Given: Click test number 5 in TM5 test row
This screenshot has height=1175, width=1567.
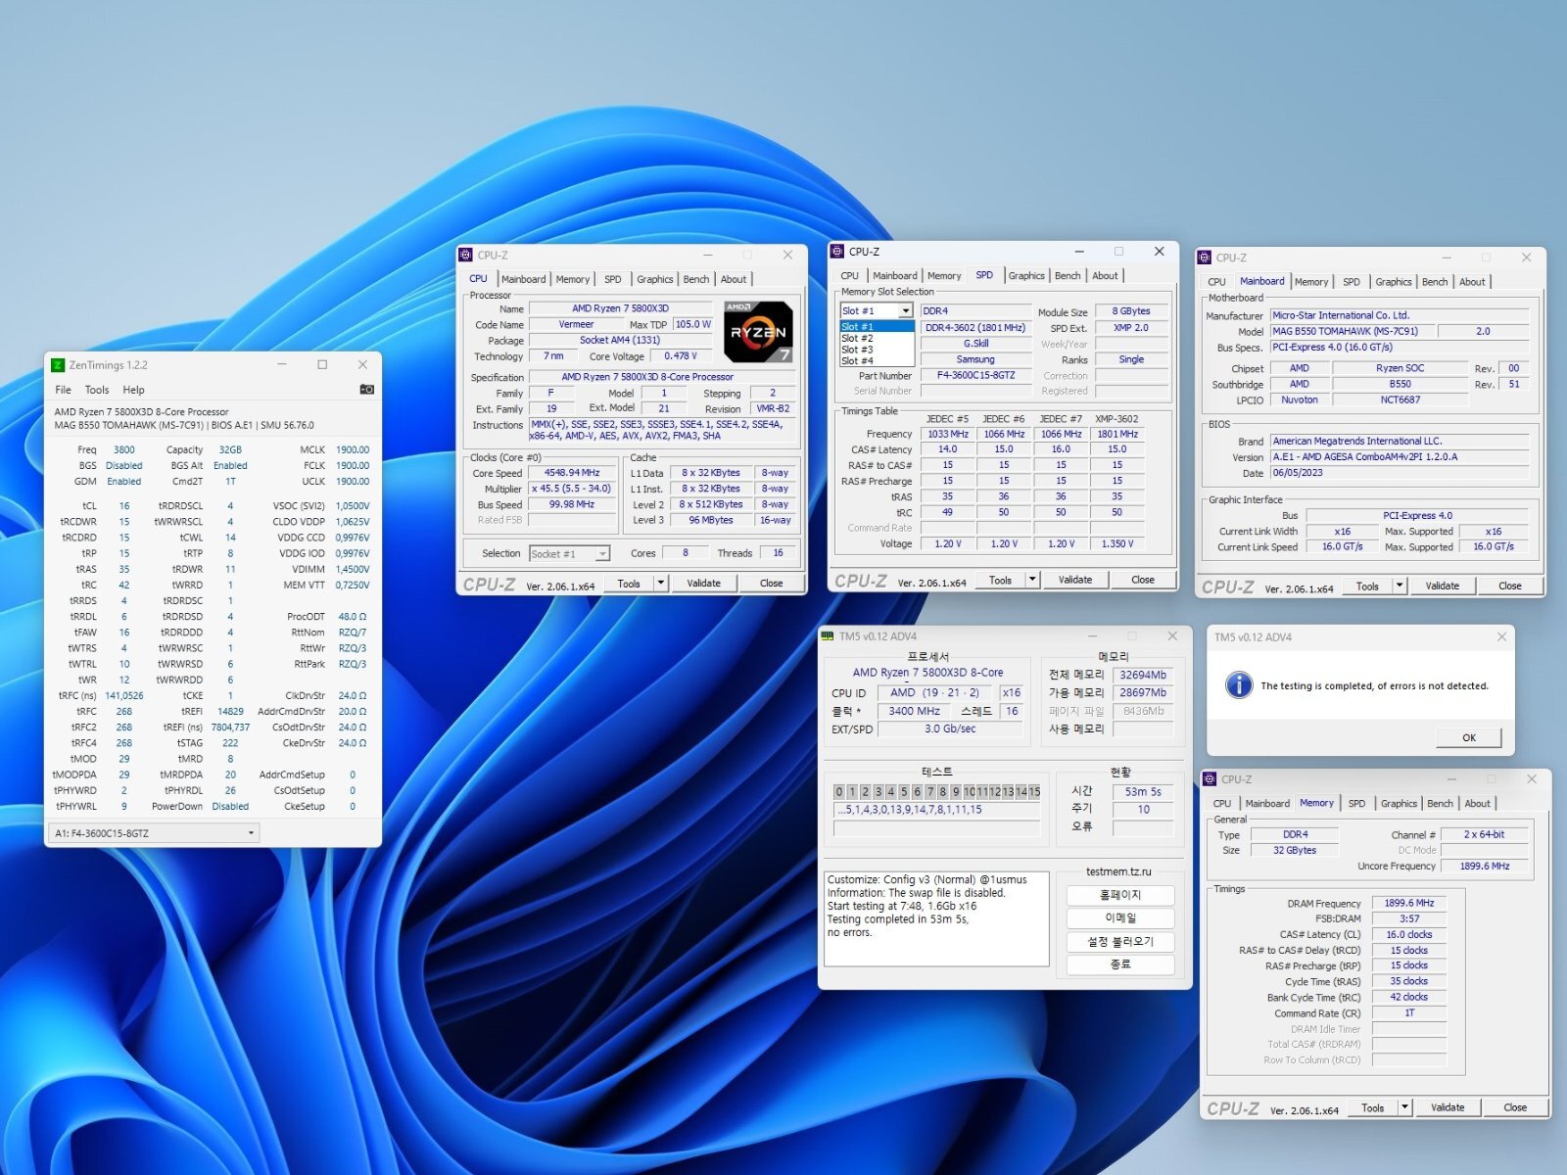Looking at the screenshot, I should pyautogui.click(x=904, y=792).
